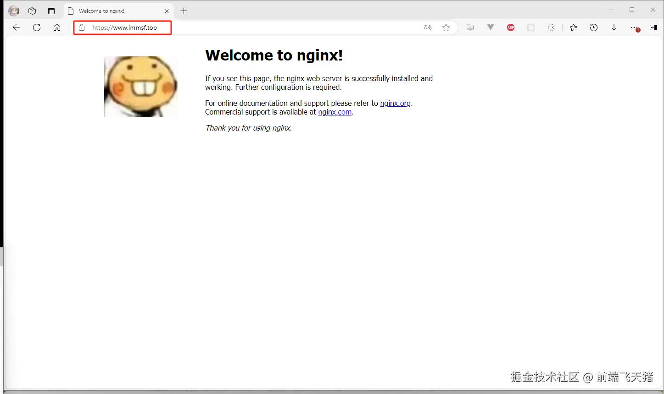The width and height of the screenshot is (664, 394).
Task: Go to the home page
Action: [57, 27]
